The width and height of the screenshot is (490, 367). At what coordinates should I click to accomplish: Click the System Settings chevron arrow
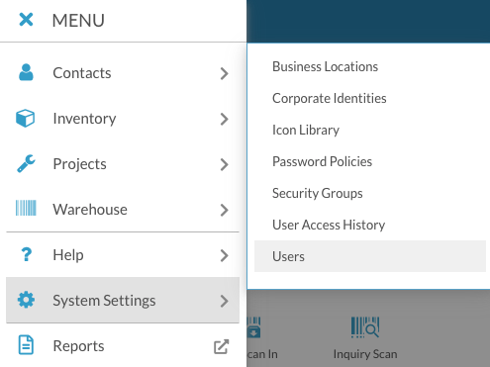pyautogui.click(x=225, y=301)
